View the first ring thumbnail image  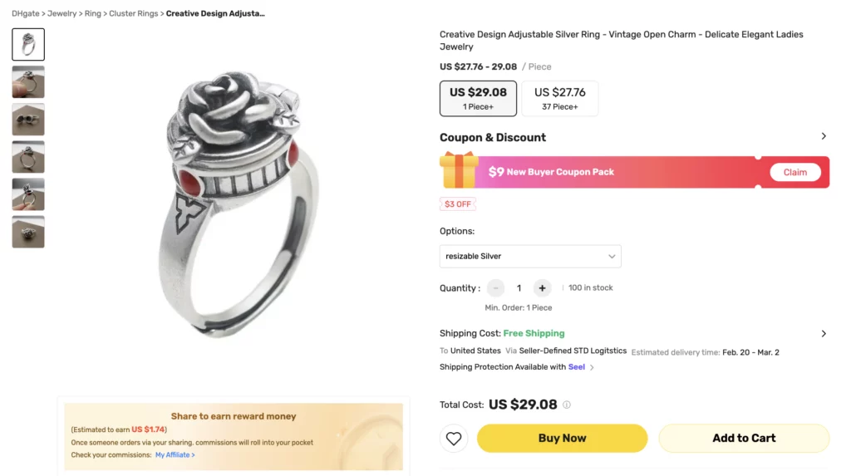(x=28, y=45)
